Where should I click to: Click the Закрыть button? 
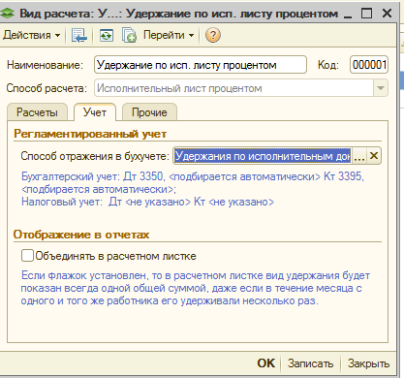pyautogui.click(x=368, y=363)
